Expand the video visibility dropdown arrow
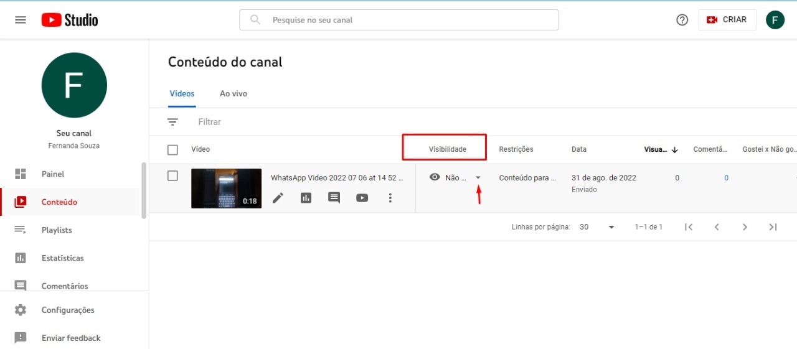The height and width of the screenshot is (349, 797). [x=478, y=178]
